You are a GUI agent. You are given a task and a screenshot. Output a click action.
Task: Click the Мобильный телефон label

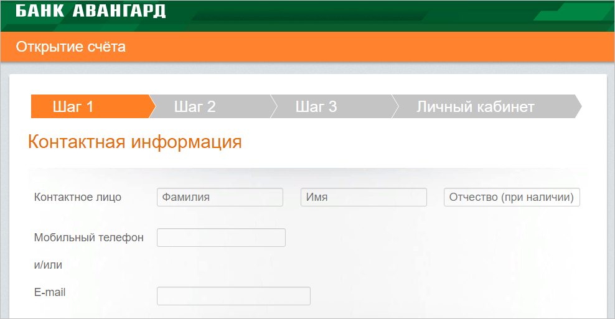pos(88,238)
